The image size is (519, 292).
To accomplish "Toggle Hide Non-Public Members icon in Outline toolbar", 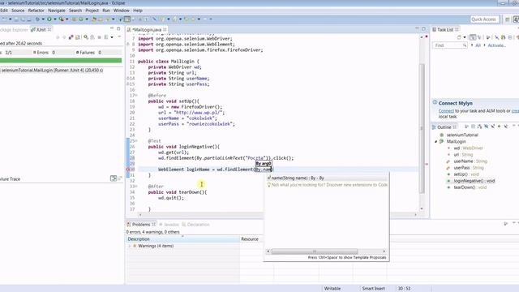I will 500,127.
